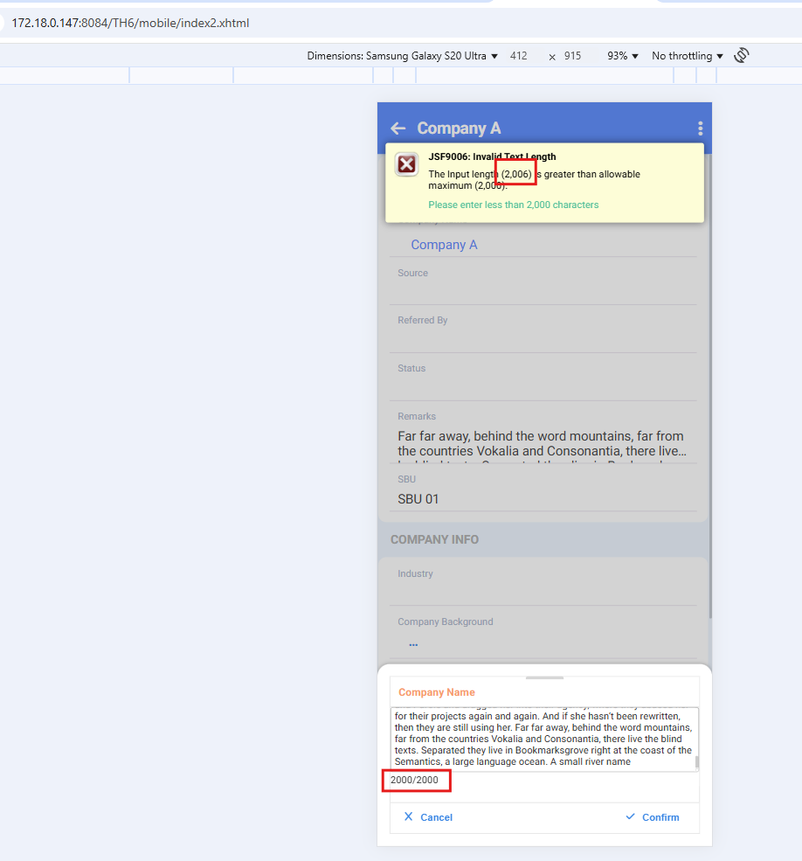Click the bottom sheet handle bar

point(544,678)
